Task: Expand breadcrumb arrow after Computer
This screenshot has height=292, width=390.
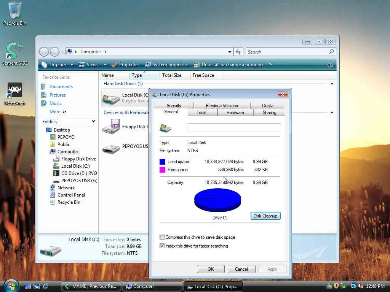Action: 105,52
